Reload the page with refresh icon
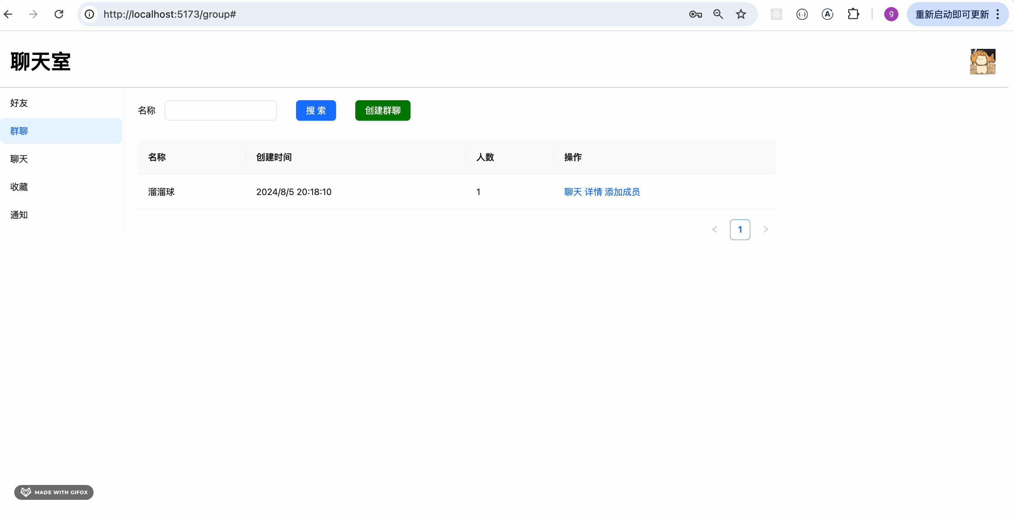Screen dimensions: 1014x514 [x=59, y=15]
